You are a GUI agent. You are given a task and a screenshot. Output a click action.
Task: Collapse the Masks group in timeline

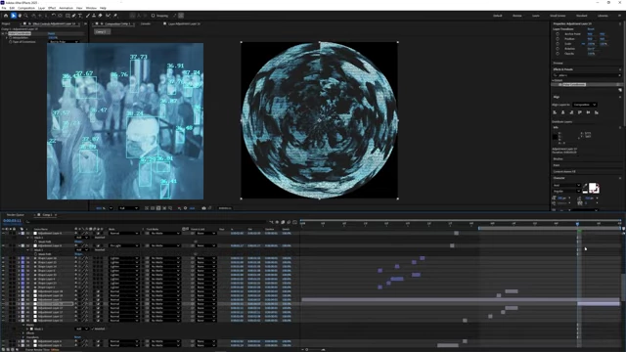[x=23, y=325]
